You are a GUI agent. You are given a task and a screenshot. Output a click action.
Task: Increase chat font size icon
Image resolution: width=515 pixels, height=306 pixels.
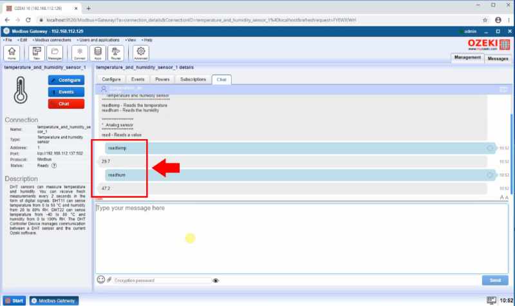coord(501,197)
